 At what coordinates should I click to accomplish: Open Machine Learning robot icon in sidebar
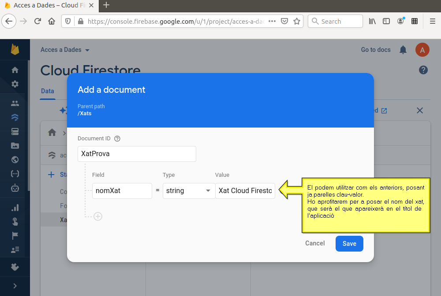point(15,188)
